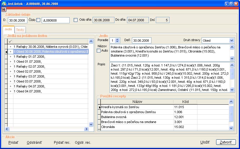Screen dimensions: 240x149
Task: Click row marker icon for Raňajky 01.07.2008
Action: (x=10, y=56)
